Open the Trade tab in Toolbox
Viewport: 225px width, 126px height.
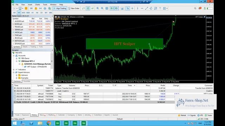click(17, 115)
